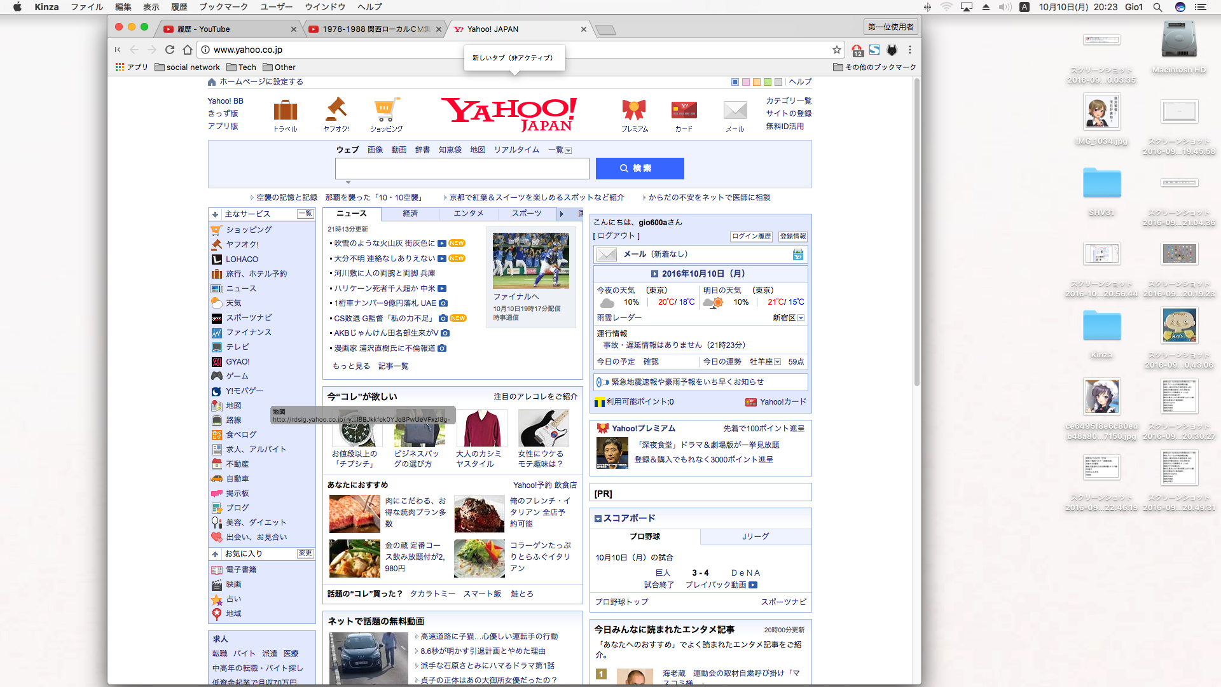Open the extension icon with the 12 badge
1221x687 pixels.
coord(857,50)
